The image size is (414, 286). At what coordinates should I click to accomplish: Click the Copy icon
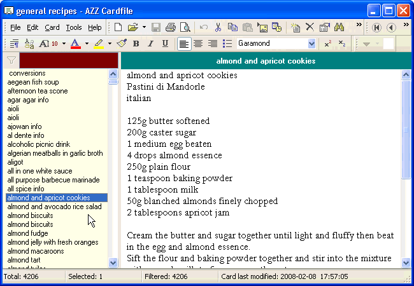[232, 27]
